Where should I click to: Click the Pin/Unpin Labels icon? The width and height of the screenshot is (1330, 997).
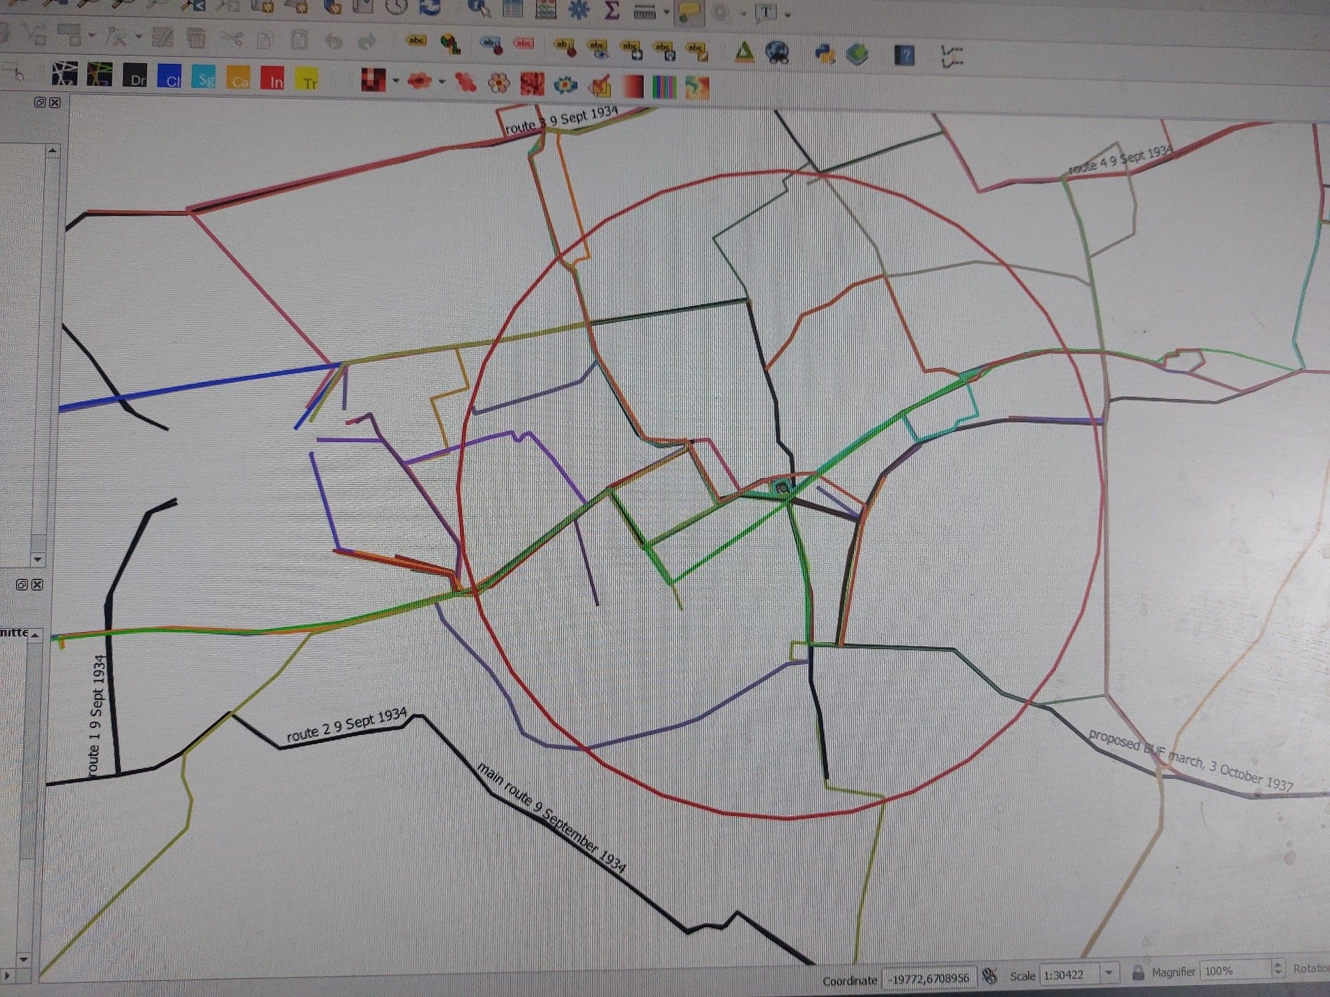(x=492, y=45)
